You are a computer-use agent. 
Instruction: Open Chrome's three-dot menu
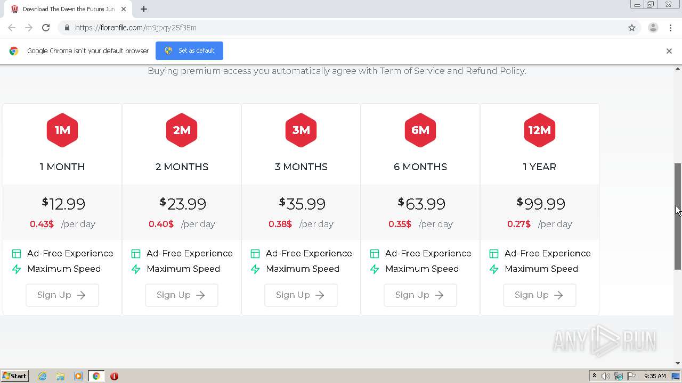[670, 28]
